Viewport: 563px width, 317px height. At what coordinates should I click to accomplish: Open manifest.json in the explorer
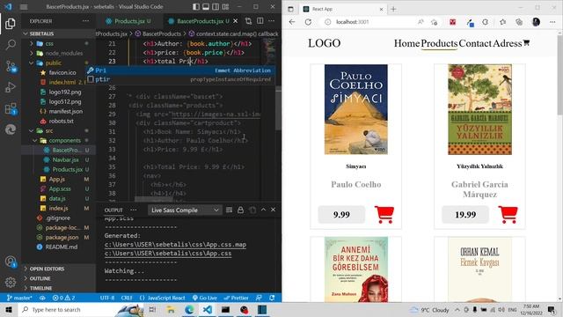point(66,112)
